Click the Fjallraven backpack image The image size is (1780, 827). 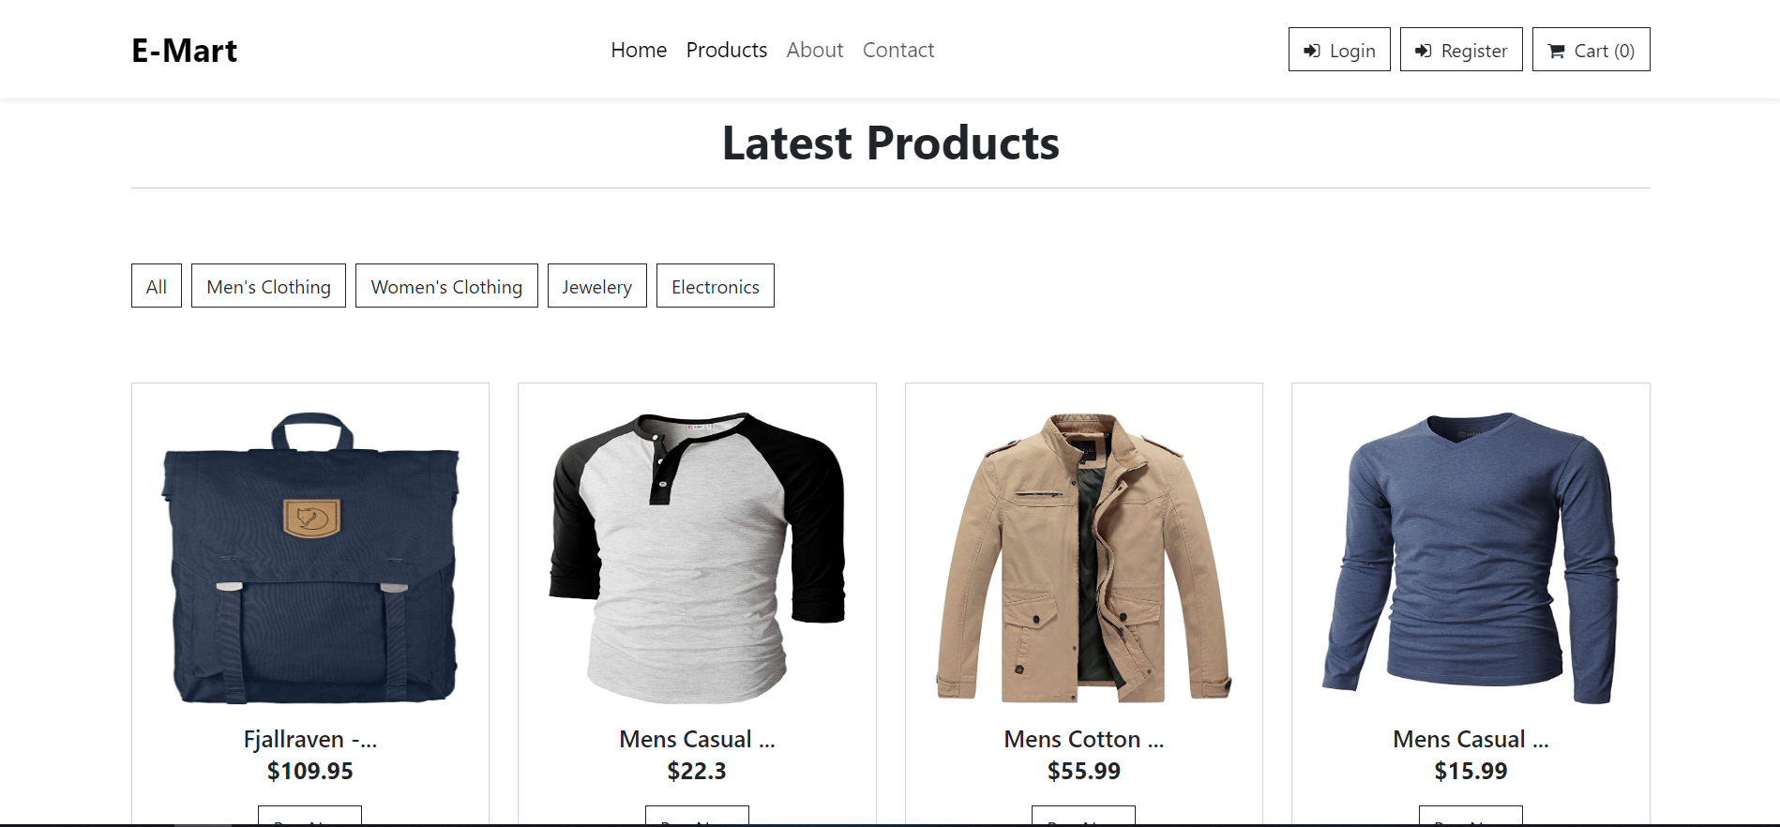(x=310, y=558)
